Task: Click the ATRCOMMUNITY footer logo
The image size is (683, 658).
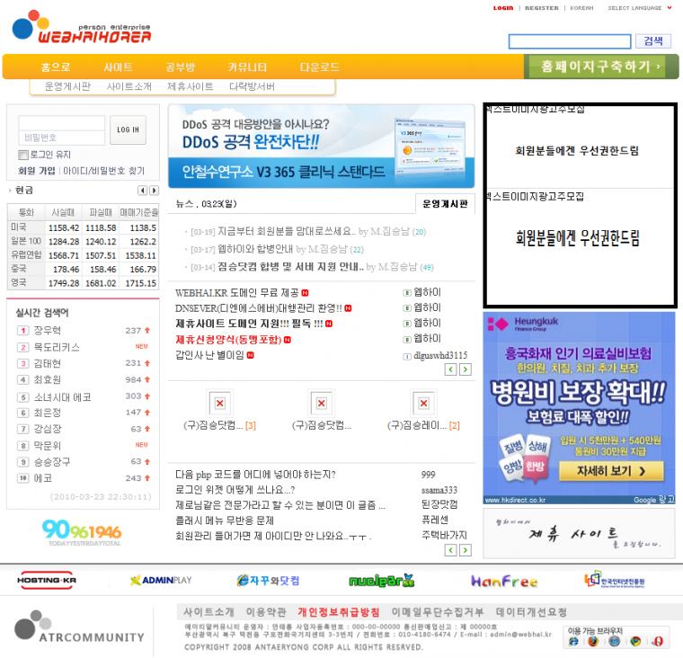Action: 79,627
